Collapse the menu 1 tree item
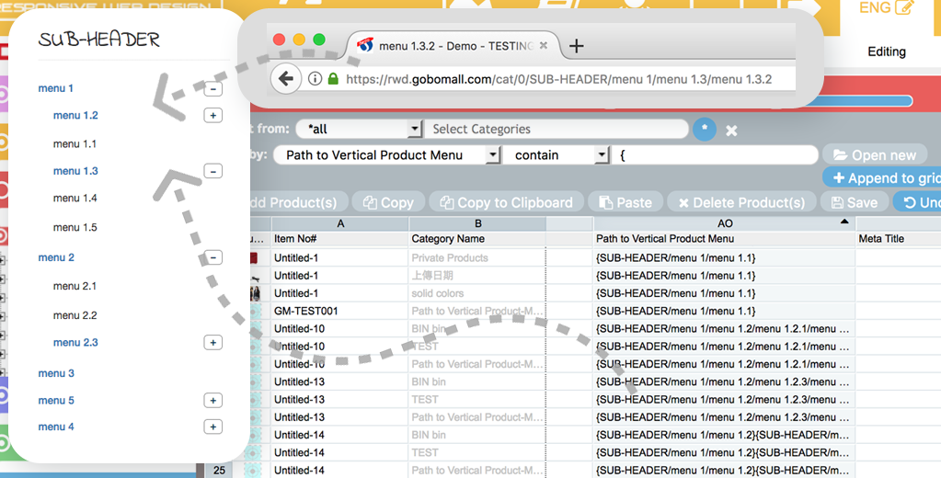This screenshot has height=478, width=941. coord(212,89)
